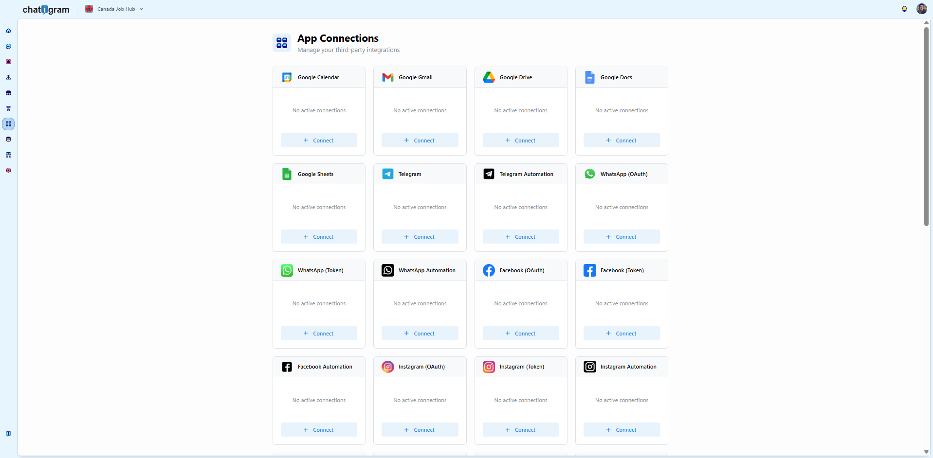Open the red robot icon in the sidebar
The image size is (933, 458).
click(x=8, y=62)
